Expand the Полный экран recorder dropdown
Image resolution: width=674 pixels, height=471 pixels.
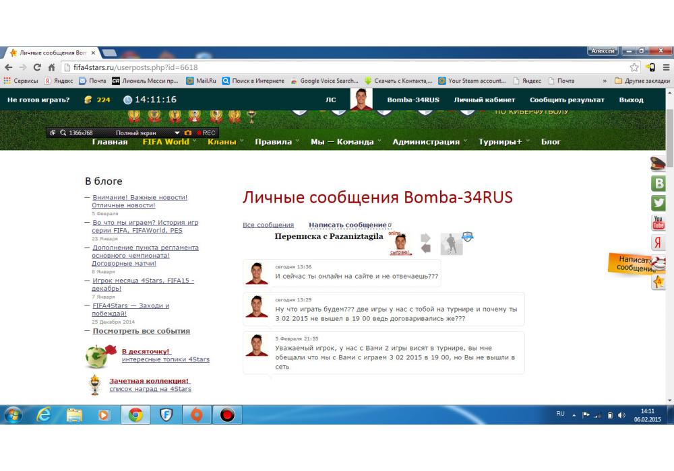point(177,133)
